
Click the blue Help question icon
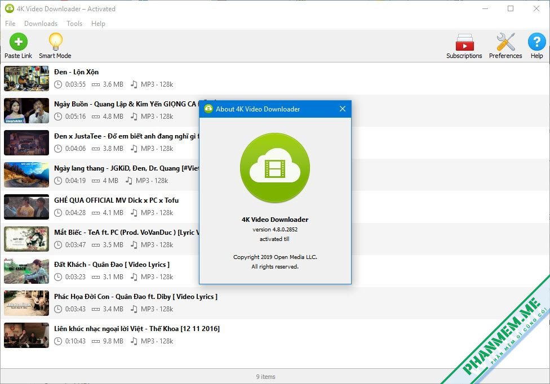pyautogui.click(x=536, y=42)
